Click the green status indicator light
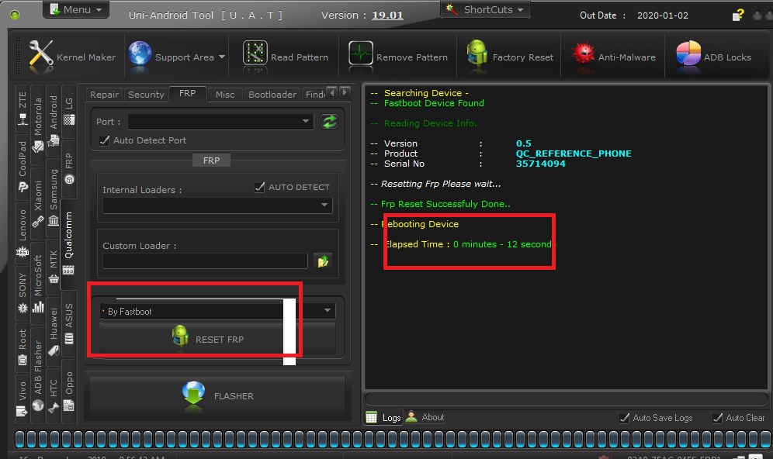Image resolution: width=773 pixels, height=459 pixels. tap(15, 16)
